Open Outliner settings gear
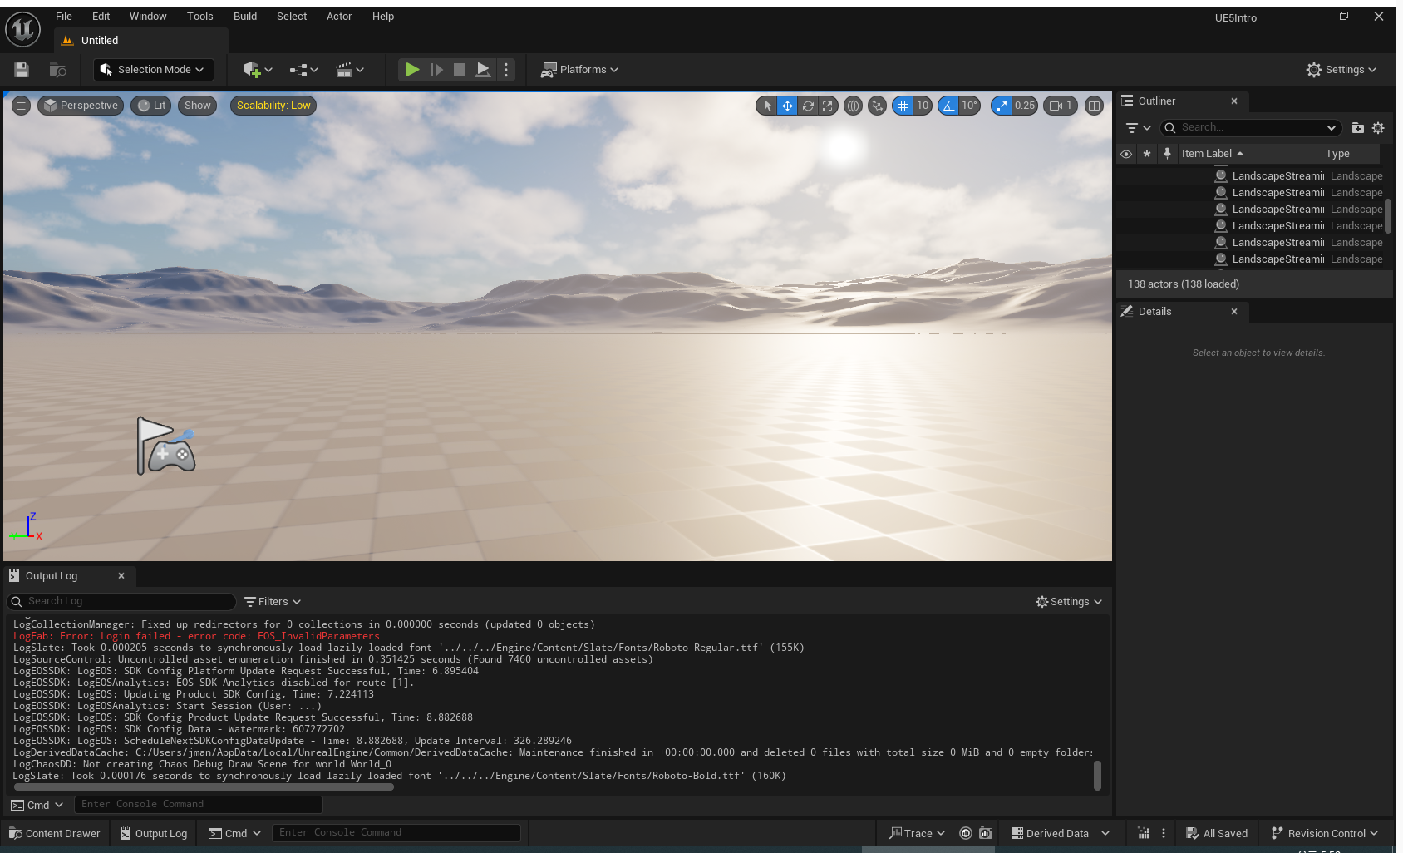This screenshot has width=1403, height=853. coord(1378,128)
